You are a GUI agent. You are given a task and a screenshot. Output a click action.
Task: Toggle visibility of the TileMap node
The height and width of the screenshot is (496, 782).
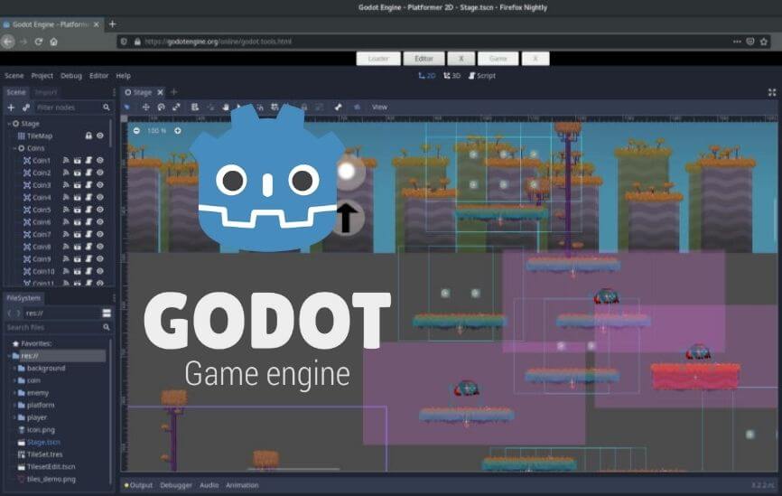click(100, 136)
